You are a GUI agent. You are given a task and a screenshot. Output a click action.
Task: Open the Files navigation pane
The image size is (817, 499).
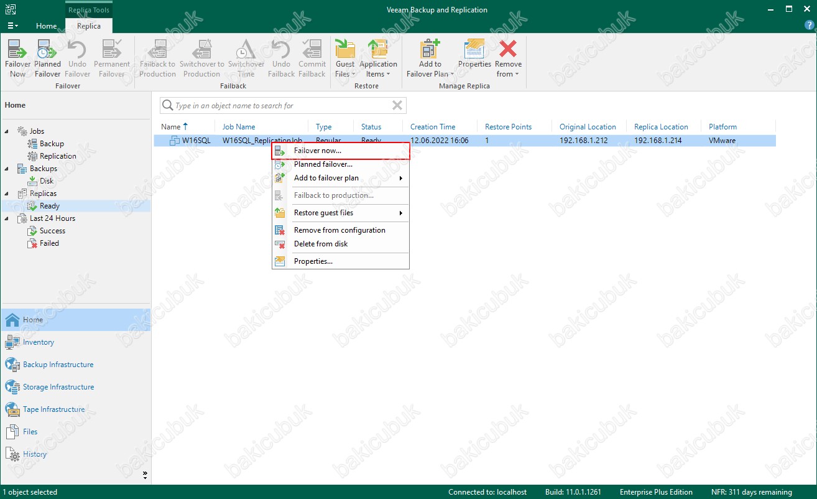75,432
